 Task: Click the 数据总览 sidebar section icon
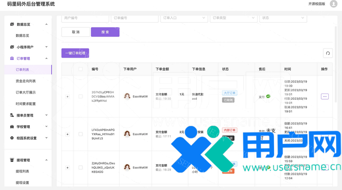pos(12,24)
